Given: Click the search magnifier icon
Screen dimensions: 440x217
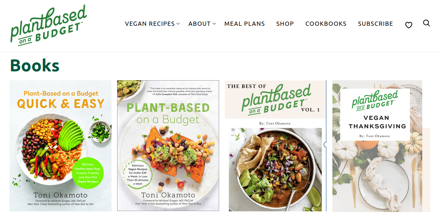Looking at the screenshot, I should coord(427,23).
